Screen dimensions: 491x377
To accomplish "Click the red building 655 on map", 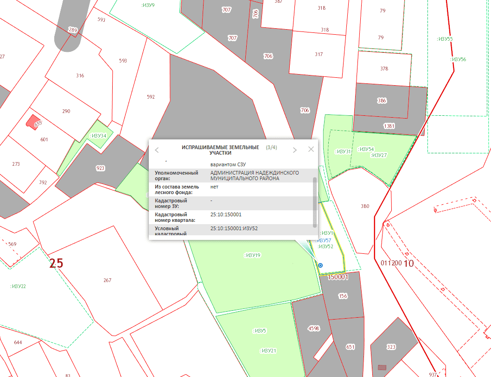I will pos(33,122).
